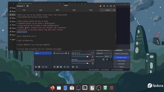The image size is (164, 92).
Task: Open Software store from the dock
Action: pos(72,88)
